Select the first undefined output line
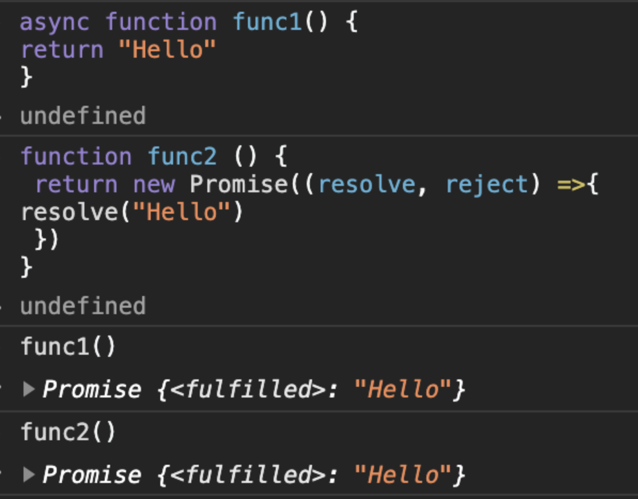Screen dimensions: 638x499 pos(83,116)
